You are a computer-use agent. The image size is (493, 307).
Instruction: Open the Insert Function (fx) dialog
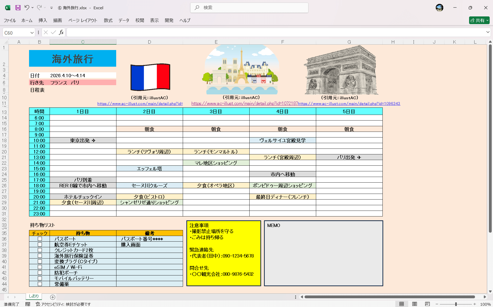pos(61,32)
